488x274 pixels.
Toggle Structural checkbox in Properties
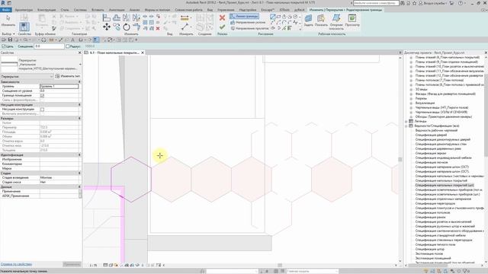43,110
